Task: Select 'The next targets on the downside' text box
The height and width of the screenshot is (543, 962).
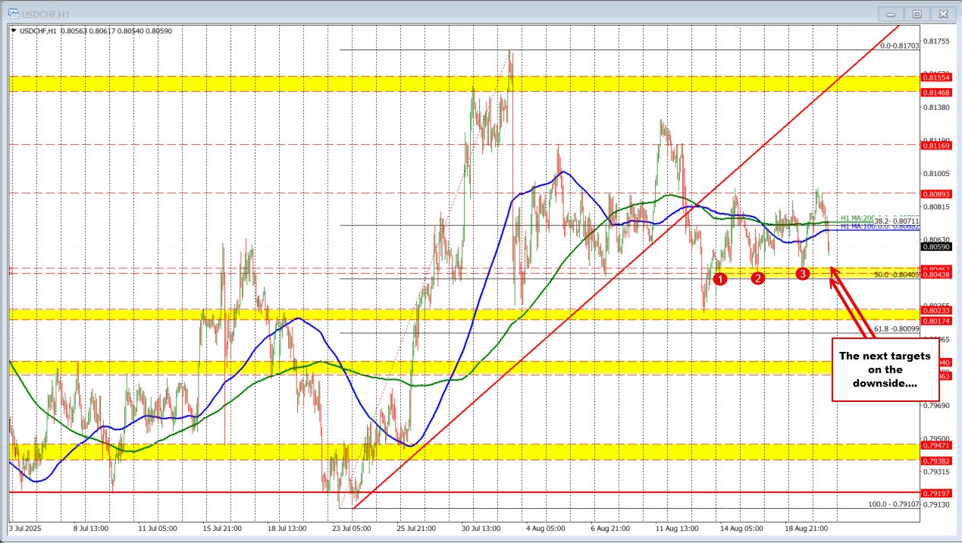Action: coord(885,369)
